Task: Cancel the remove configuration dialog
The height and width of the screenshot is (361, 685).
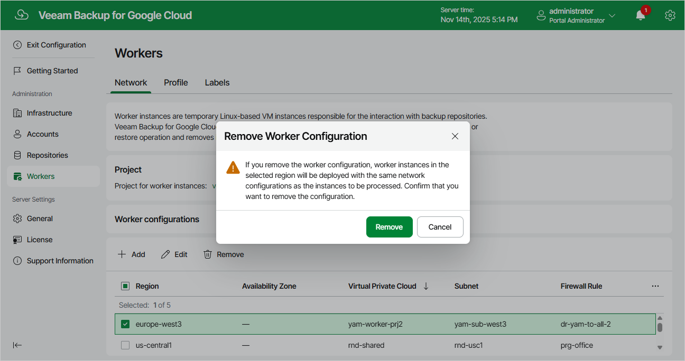Action: coord(440,227)
